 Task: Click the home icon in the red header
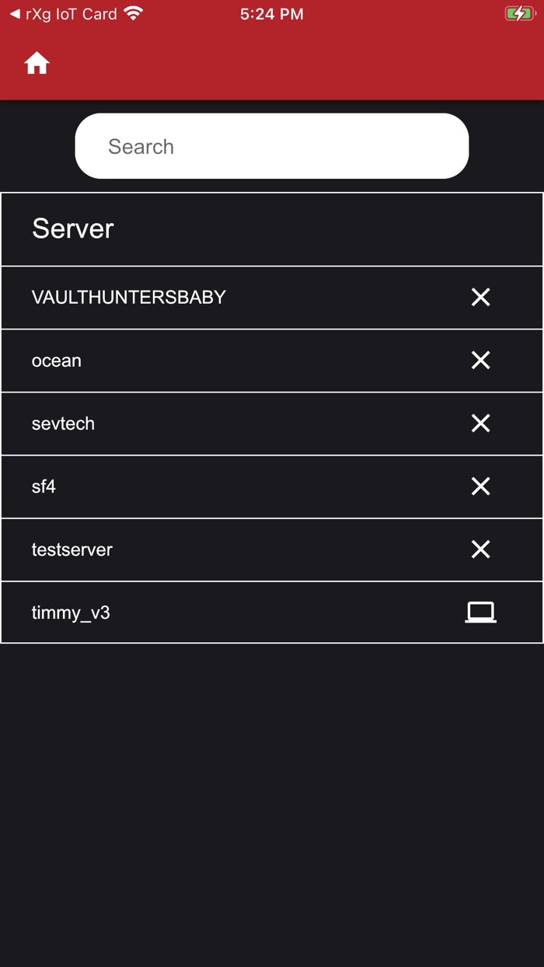(37, 63)
